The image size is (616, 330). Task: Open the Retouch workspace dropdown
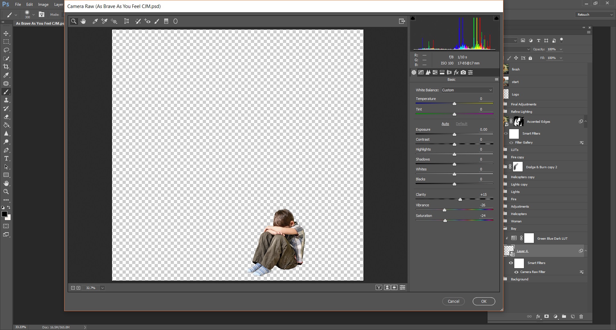point(595,15)
